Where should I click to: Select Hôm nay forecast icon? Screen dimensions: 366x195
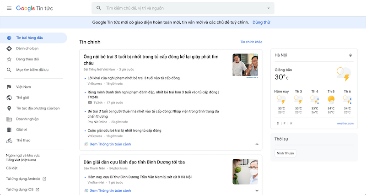click(x=281, y=100)
